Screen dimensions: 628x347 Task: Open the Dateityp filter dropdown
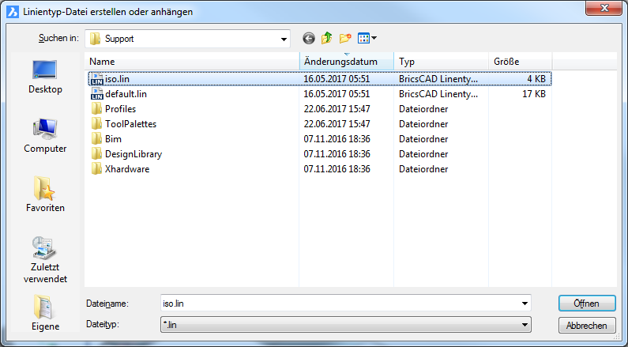click(525, 324)
